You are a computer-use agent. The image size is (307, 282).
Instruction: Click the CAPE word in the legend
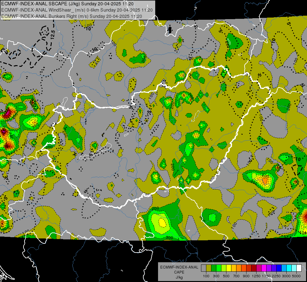coord(179,272)
